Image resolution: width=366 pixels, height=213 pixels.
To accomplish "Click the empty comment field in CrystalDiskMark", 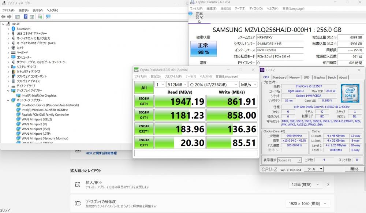I will [196, 153].
